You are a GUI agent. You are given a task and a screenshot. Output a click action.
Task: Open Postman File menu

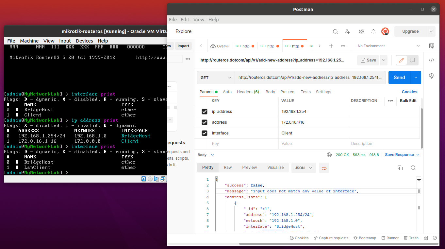click(x=173, y=20)
